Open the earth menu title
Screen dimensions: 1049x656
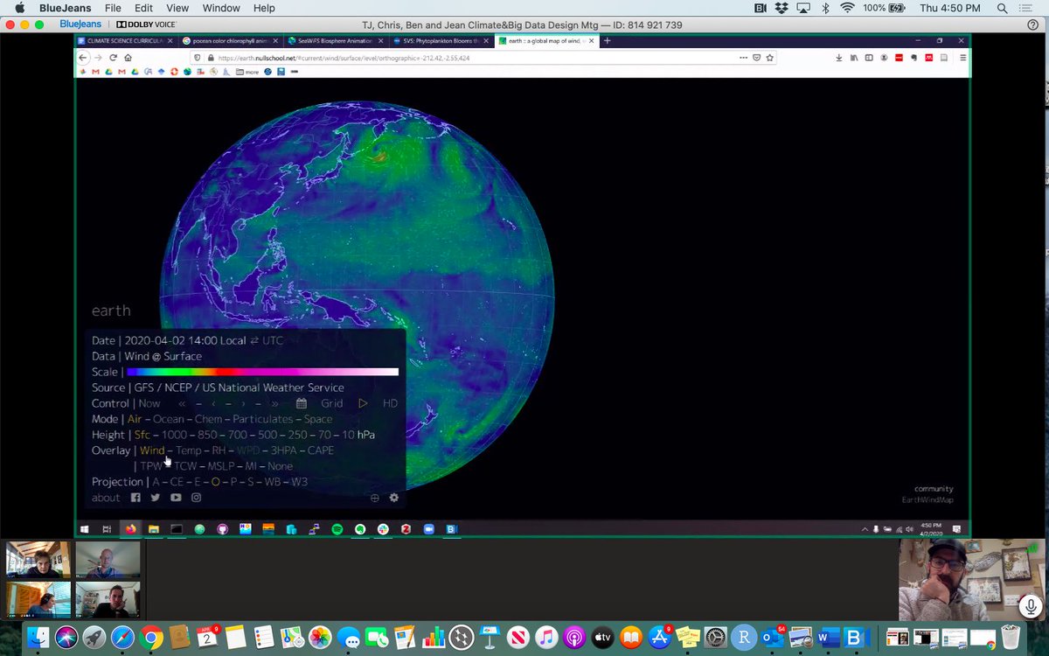click(x=111, y=311)
